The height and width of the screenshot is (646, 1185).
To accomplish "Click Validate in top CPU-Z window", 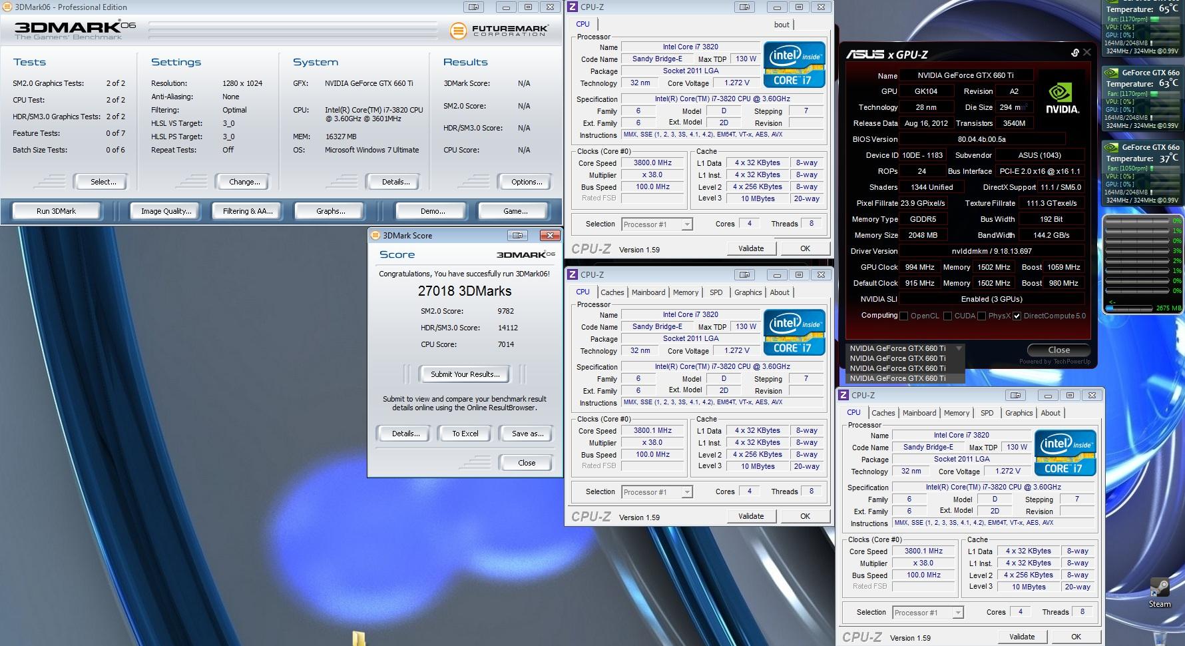I will (751, 248).
